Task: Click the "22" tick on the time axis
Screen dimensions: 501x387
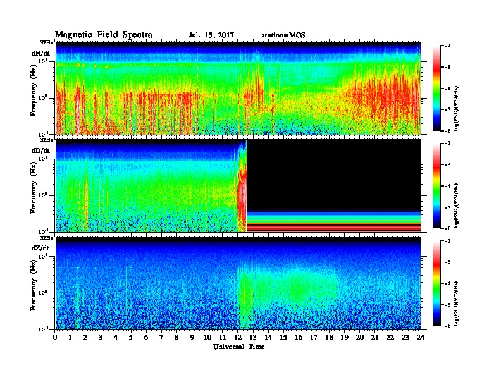Action: (390, 338)
